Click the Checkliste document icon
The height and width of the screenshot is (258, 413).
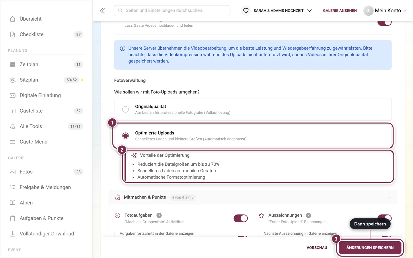[13, 34]
